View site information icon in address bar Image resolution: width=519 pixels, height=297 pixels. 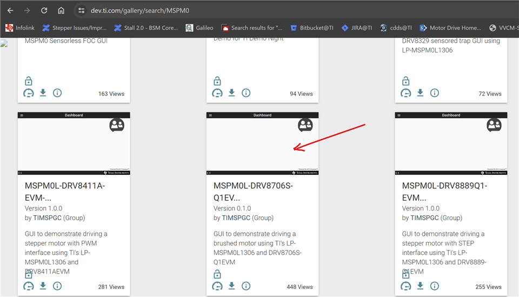tap(82, 11)
